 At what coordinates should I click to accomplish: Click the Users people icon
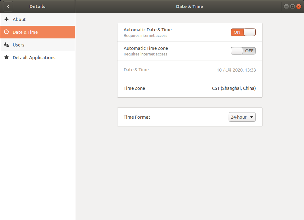(7, 45)
